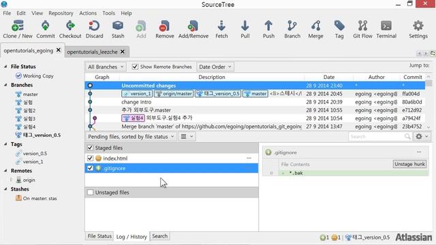Viewport: 436px width, 245px height.
Task: Open the Tools menu
Action: [x=108, y=13]
